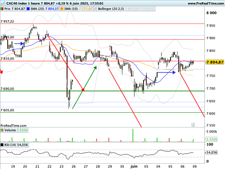This screenshot has height=169, width=225.
Task: Click the grey Bollinger legend swatch
Action: coord(96,9)
